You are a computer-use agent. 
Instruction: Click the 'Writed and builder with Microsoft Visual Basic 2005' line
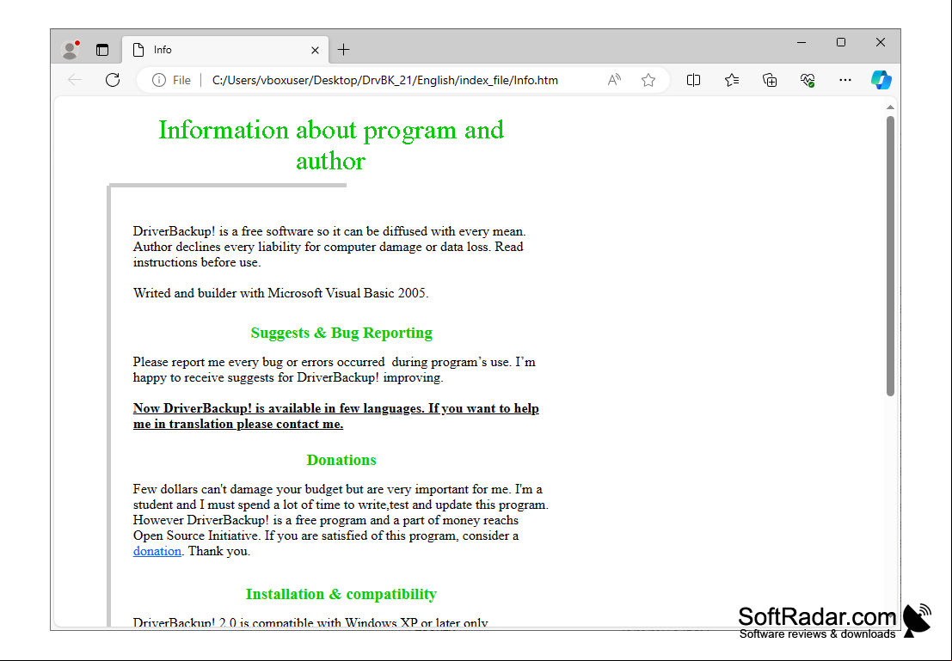[281, 293]
